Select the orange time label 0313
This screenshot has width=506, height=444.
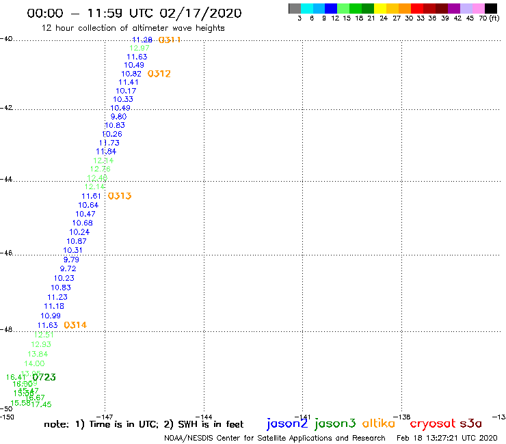pos(120,196)
